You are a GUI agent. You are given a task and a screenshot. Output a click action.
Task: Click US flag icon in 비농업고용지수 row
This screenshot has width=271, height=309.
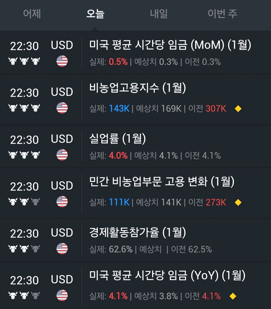tap(62, 108)
